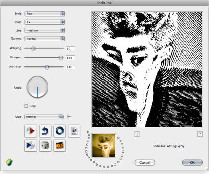
Task: Open the Line dropdown showing medium
Action: tap(45, 30)
